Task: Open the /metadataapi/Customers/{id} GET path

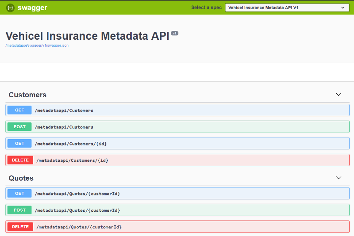Action: point(71,144)
